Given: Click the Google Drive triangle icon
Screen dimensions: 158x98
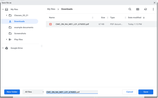Looking at the screenshot, I should 7,48.
